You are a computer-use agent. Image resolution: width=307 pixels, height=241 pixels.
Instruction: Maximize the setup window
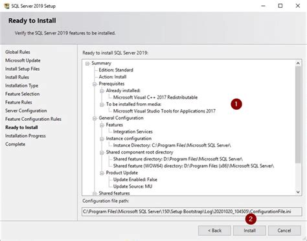[280, 6]
